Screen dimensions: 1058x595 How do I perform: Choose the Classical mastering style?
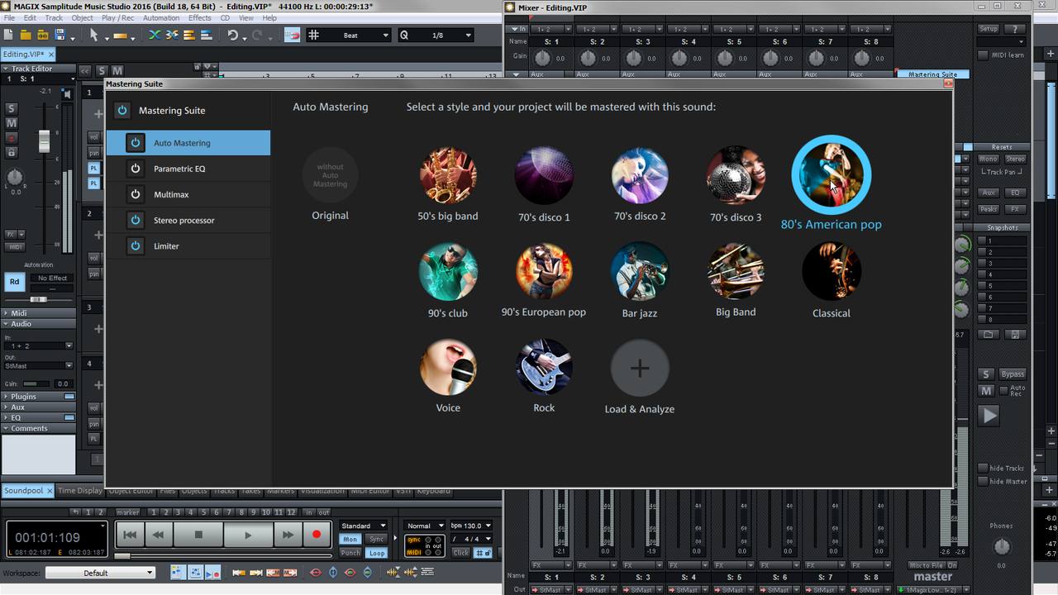pos(832,271)
